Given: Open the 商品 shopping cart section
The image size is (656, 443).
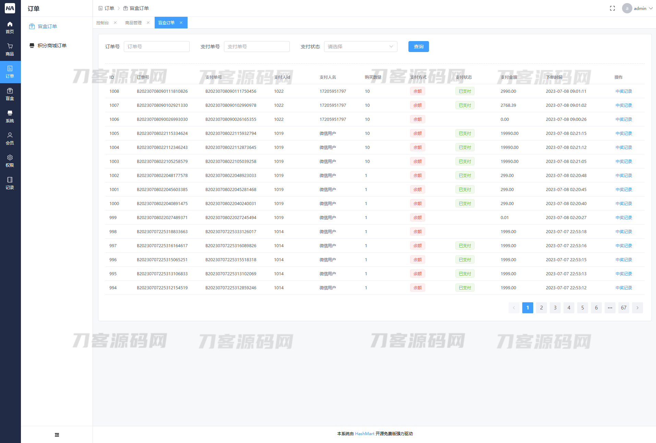Looking at the screenshot, I should 10,50.
